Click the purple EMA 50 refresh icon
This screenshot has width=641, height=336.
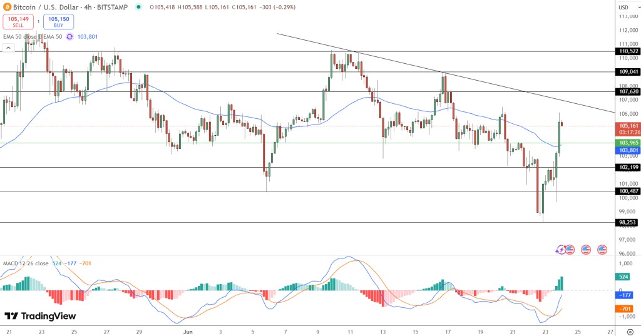pos(70,37)
